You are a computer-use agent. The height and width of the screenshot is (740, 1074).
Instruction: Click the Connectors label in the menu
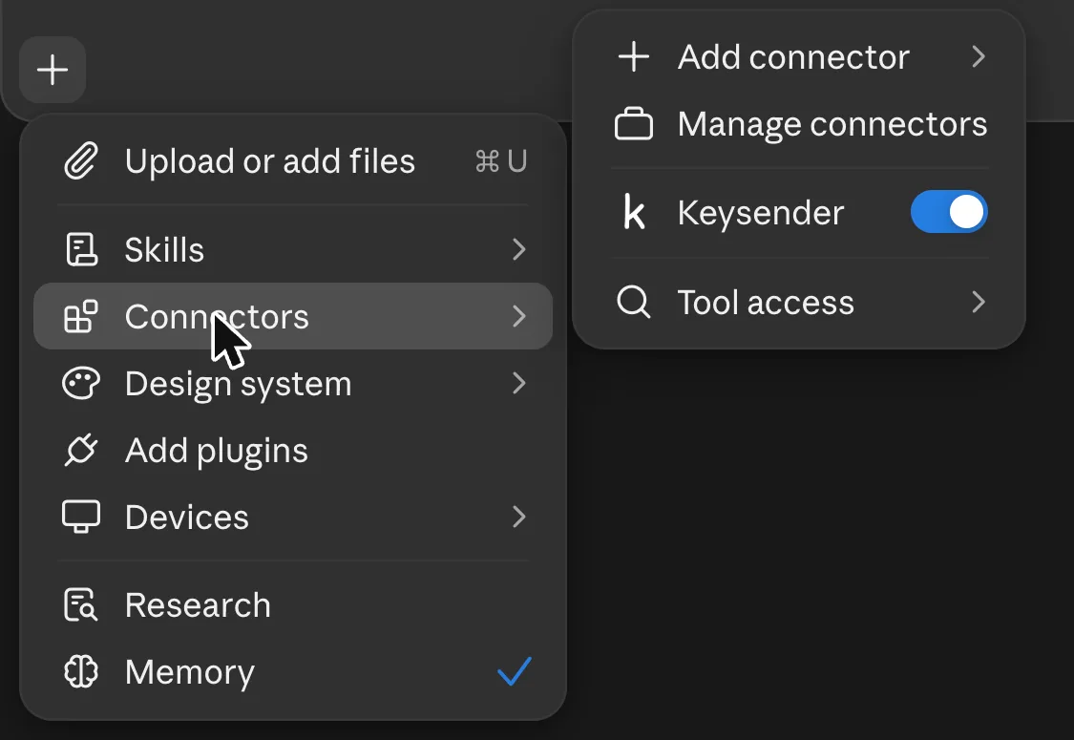217,317
